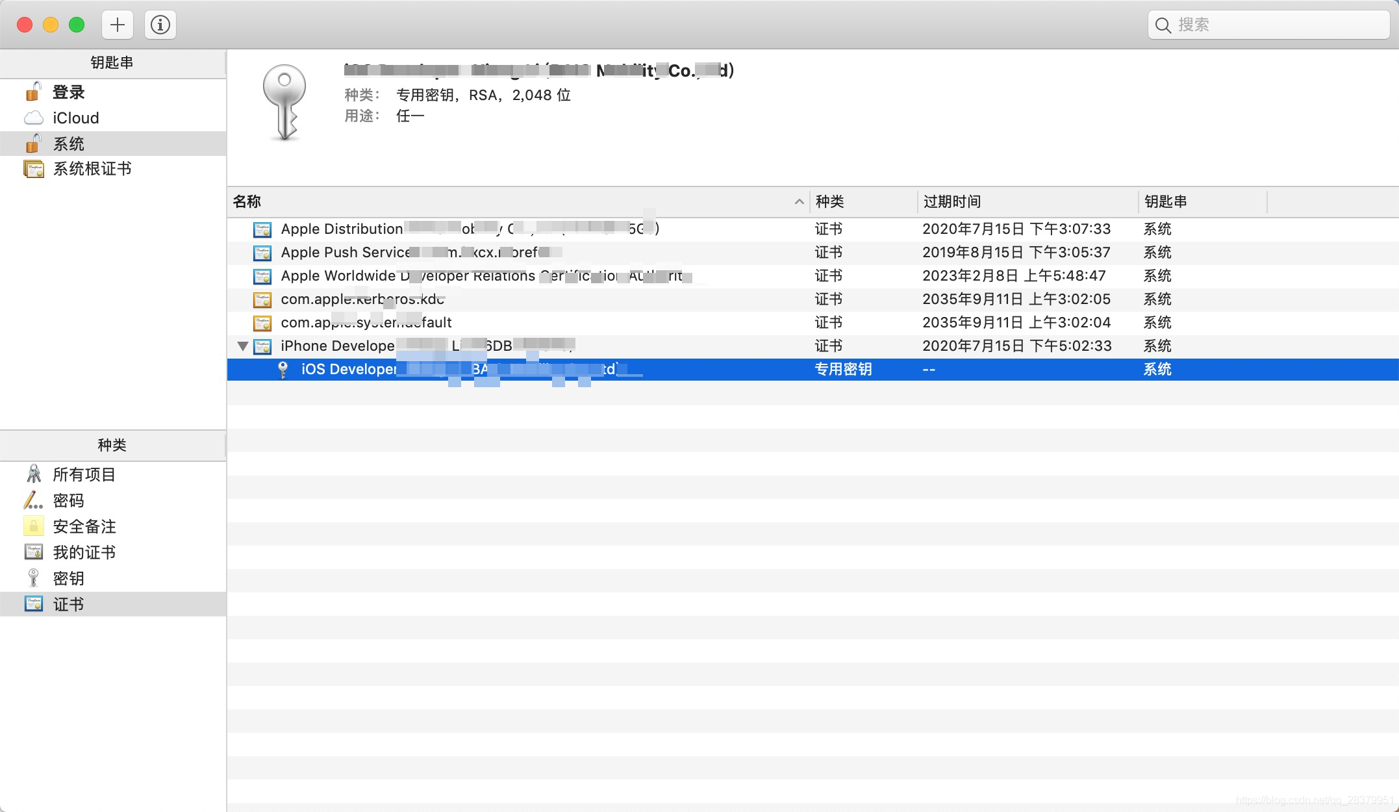Click the Apple Distribution certificate icon
Screen dimensions: 1399x812
[262, 229]
